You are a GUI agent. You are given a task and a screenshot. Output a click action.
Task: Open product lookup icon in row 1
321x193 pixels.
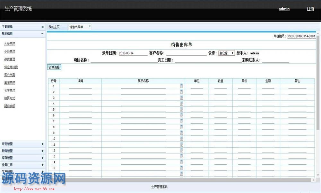point(181,86)
